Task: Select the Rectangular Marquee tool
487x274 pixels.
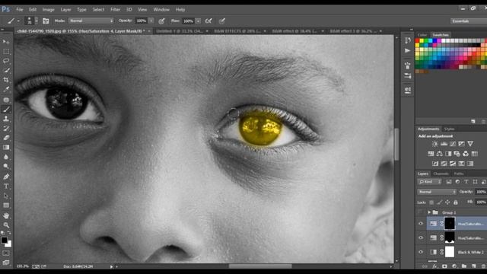Action: [x=6, y=51]
